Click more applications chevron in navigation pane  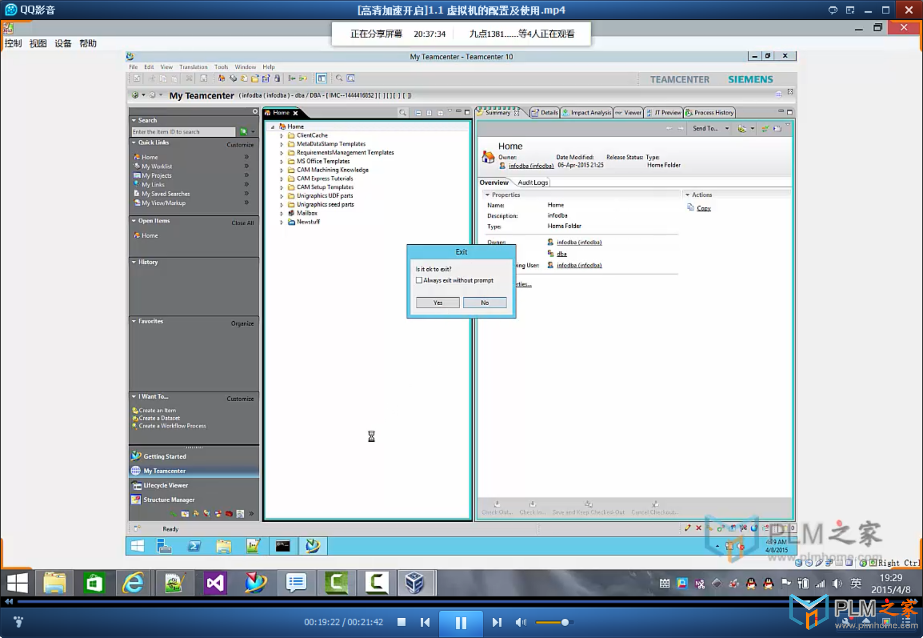click(251, 514)
